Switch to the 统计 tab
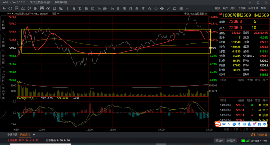Viewport: 270px width, 145px height. click(255, 129)
